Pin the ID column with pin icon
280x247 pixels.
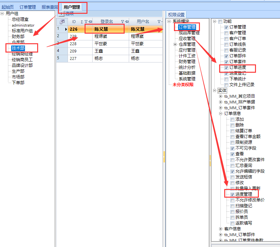click(90, 21)
